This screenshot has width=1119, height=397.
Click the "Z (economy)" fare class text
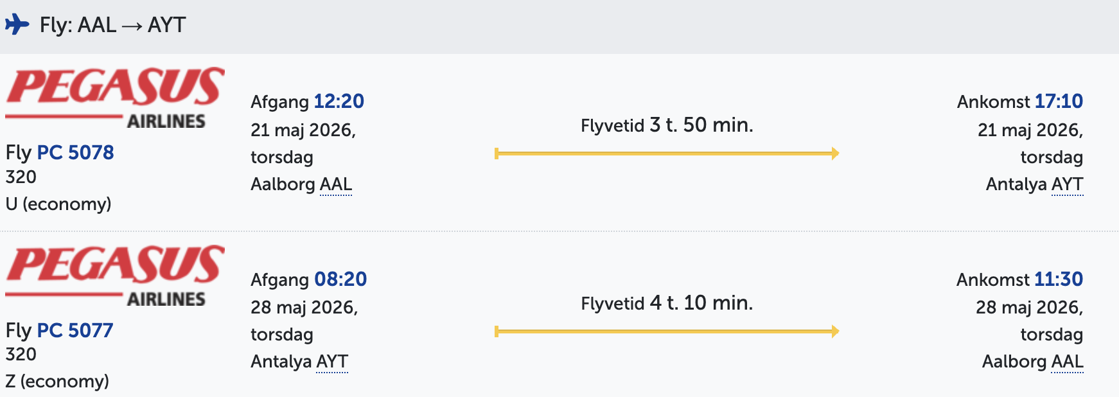click(57, 382)
